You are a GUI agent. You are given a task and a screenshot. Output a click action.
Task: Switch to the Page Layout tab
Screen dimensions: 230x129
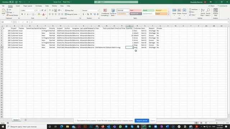[x=28, y=6]
